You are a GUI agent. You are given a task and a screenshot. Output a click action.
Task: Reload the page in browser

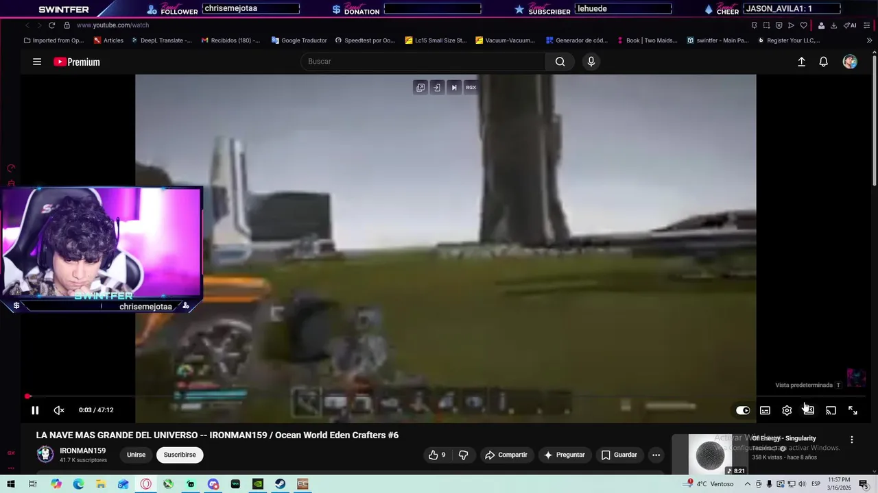point(51,25)
